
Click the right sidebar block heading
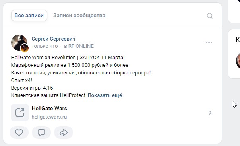pos(238,40)
